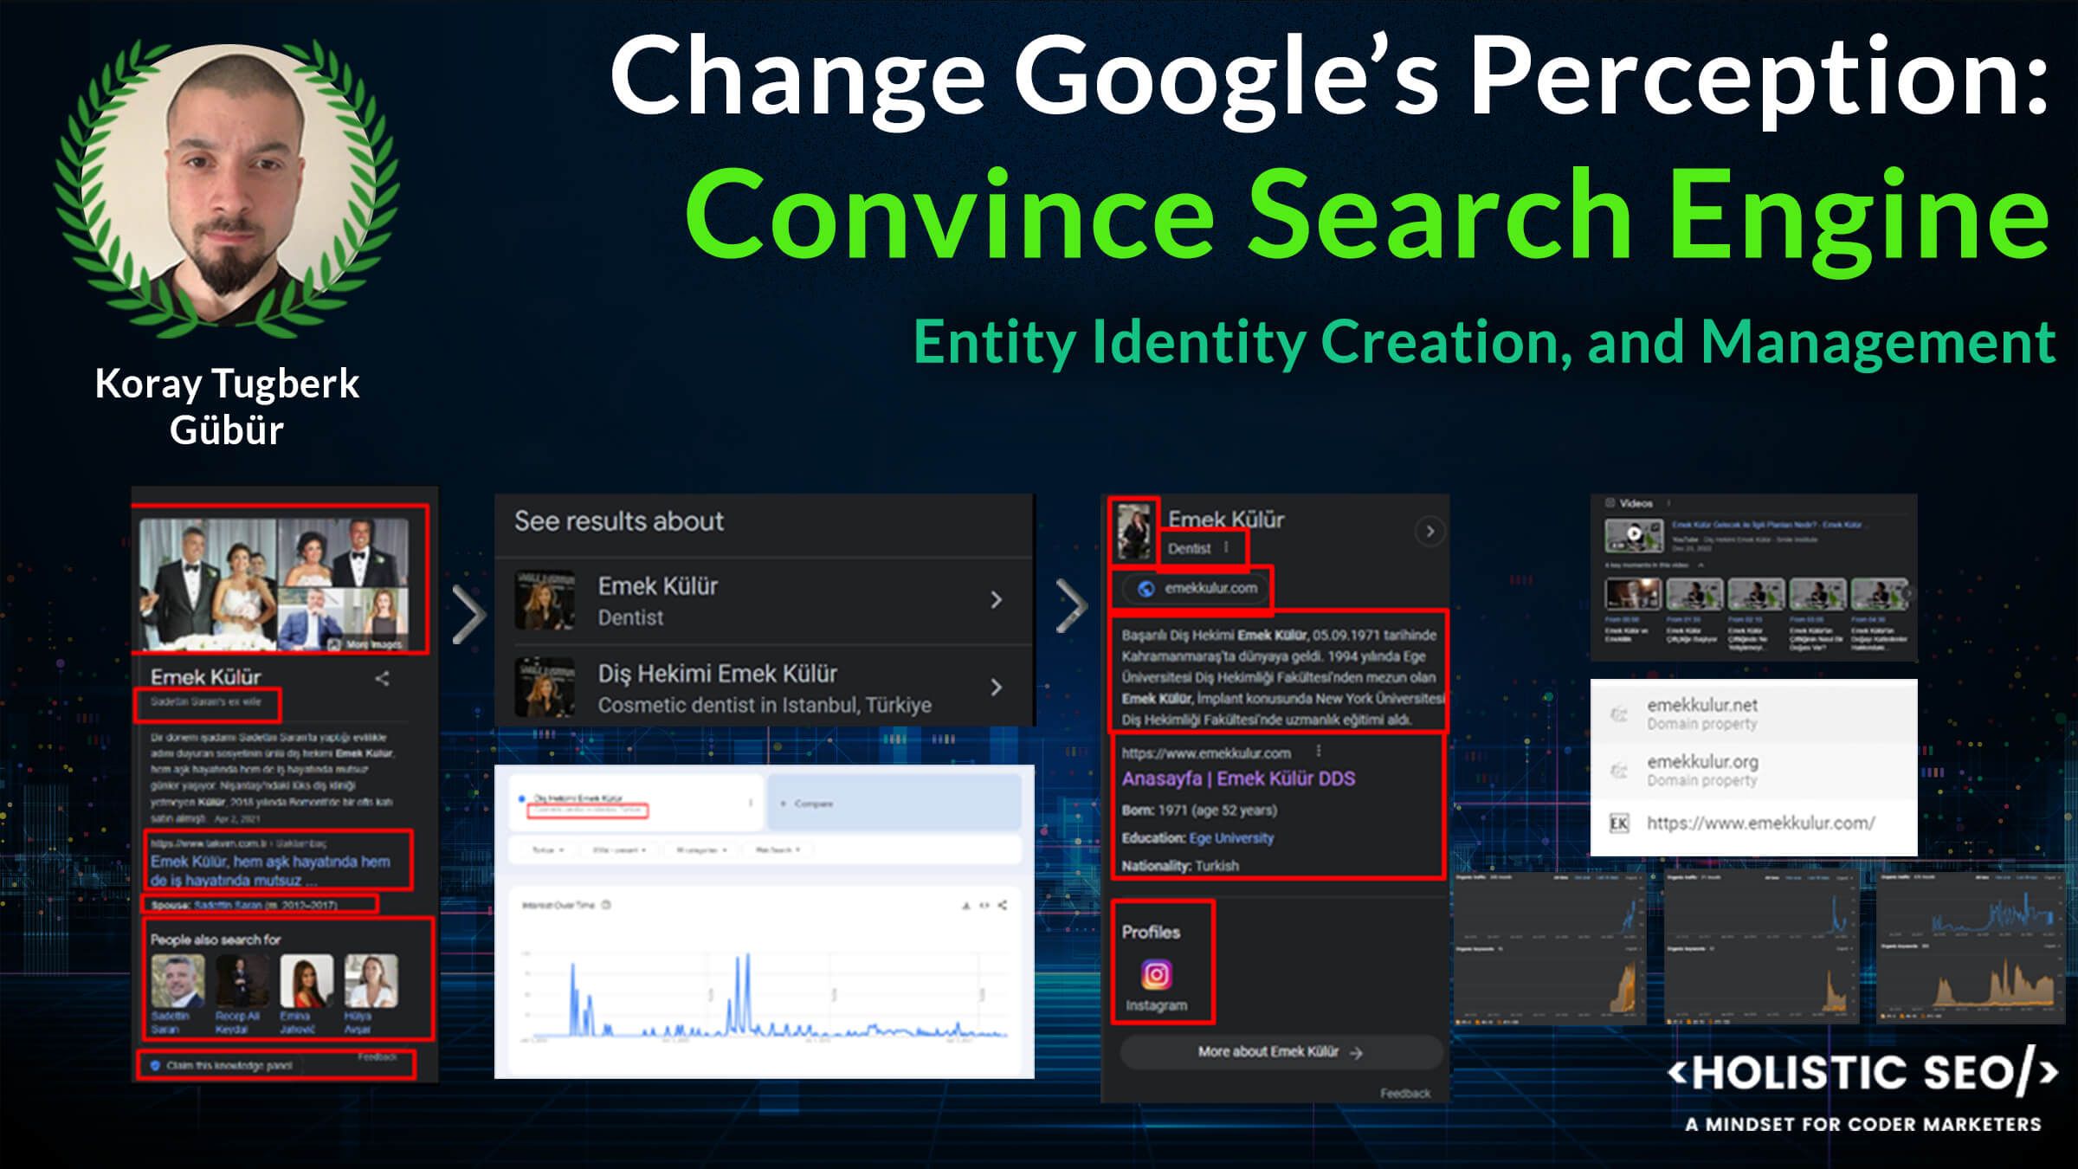The width and height of the screenshot is (2078, 1169).
Task: Select the Emek Külür dentist menu entry
Action: coord(764,604)
